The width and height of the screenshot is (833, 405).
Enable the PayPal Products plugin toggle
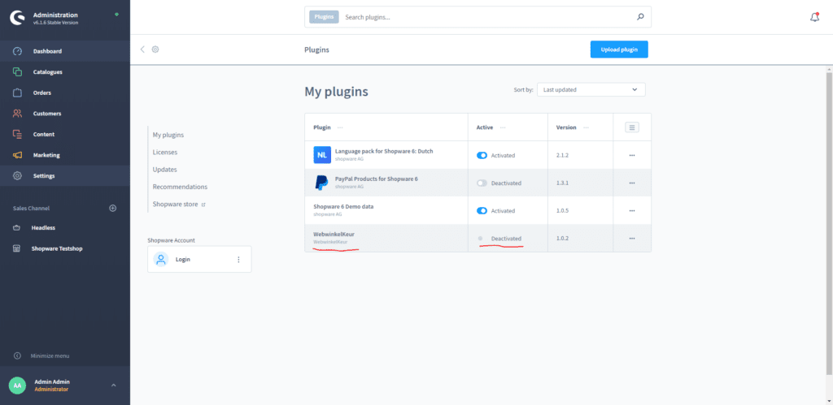pyautogui.click(x=482, y=183)
